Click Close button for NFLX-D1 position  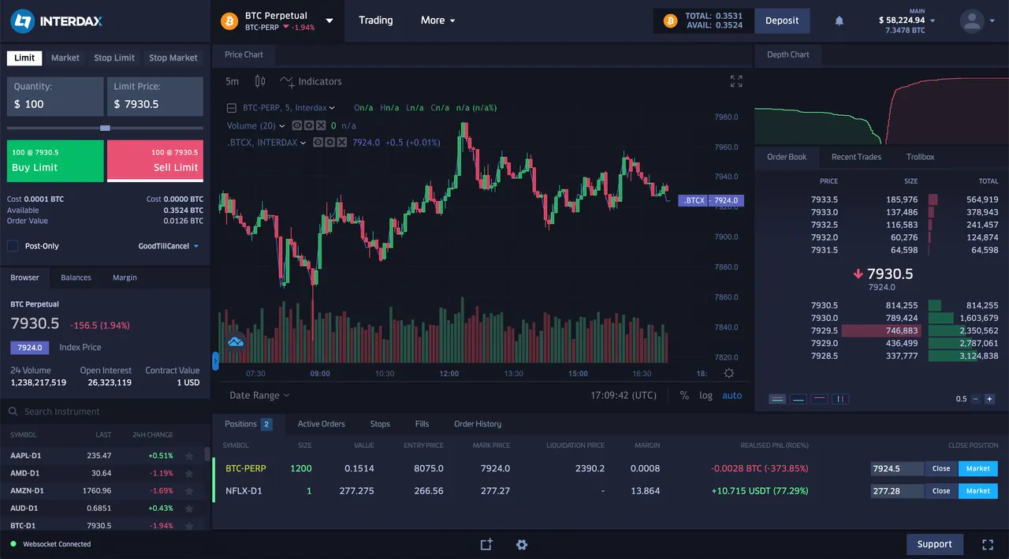[x=941, y=490]
